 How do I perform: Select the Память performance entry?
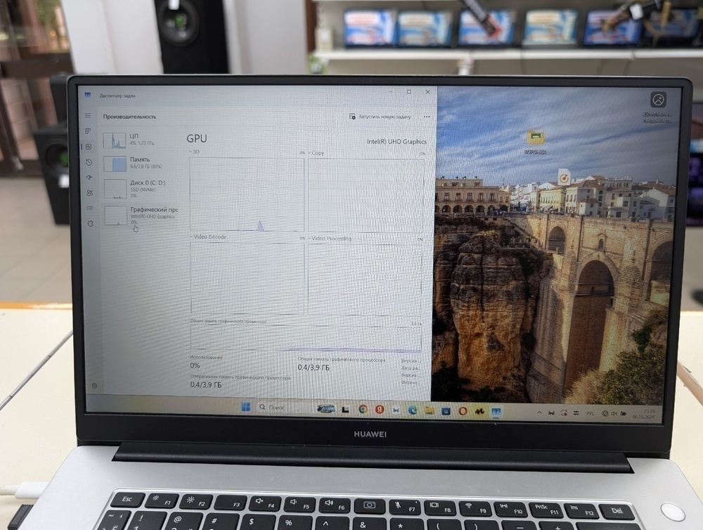tap(140, 163)
